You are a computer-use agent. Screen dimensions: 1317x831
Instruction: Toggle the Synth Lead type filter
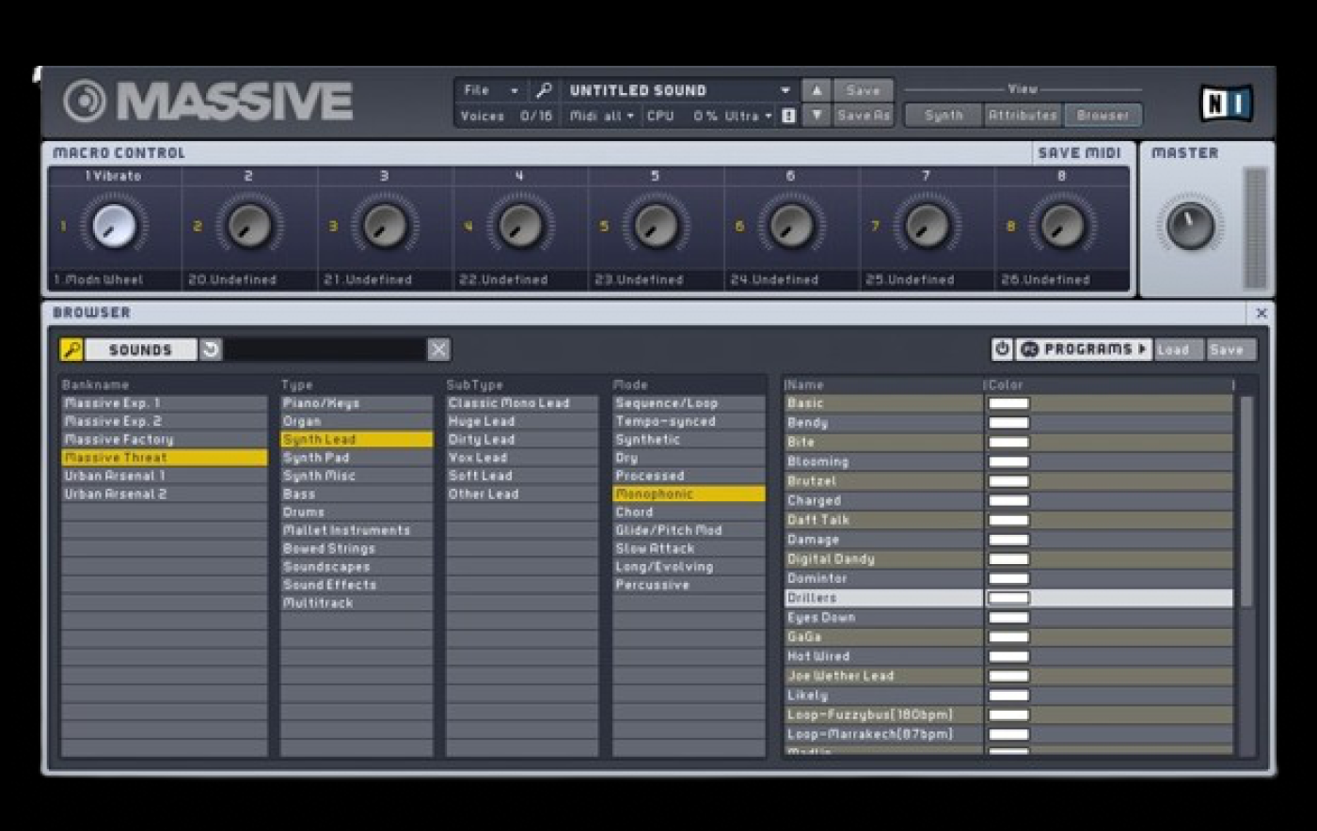click(x=357, y=439)
